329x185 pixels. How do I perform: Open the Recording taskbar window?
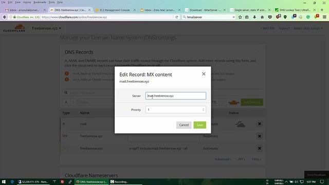(125, 181)
